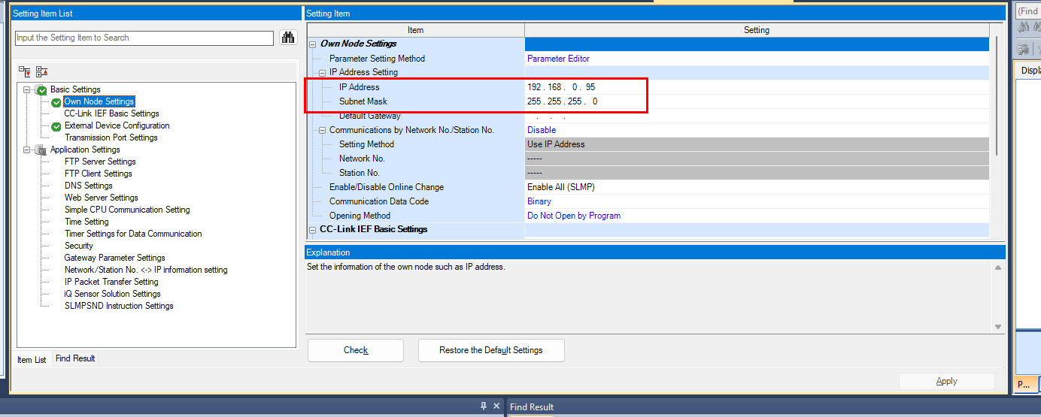
Task: Click Restore the Default Settings button
Action: click(491, 350)
